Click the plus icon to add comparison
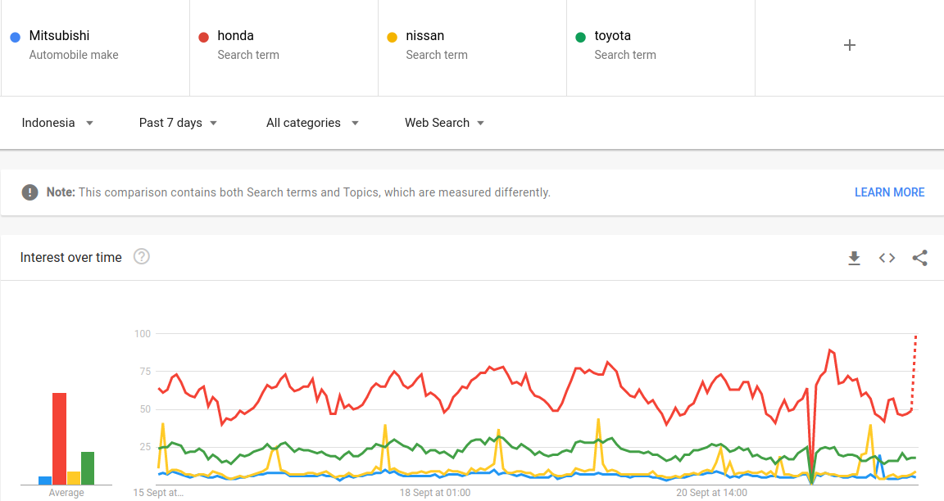This screenshot has width=944, height=501. [x=849, y=45]
